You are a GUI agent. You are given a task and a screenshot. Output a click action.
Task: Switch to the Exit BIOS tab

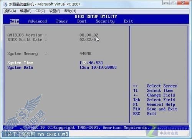tap(128, 21)
